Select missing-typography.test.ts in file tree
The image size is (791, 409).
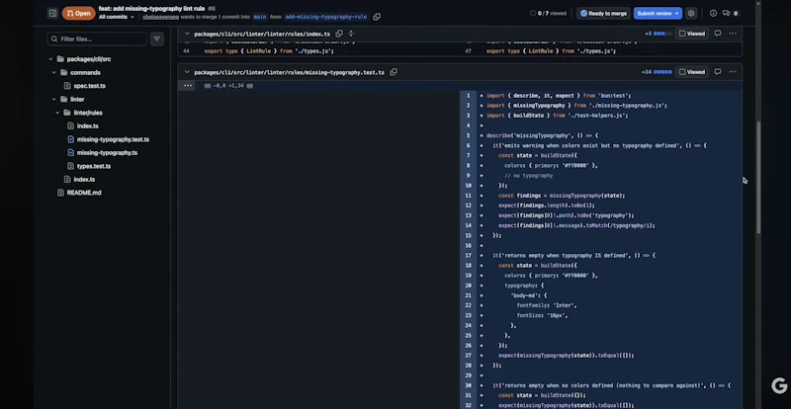[113, 139]
